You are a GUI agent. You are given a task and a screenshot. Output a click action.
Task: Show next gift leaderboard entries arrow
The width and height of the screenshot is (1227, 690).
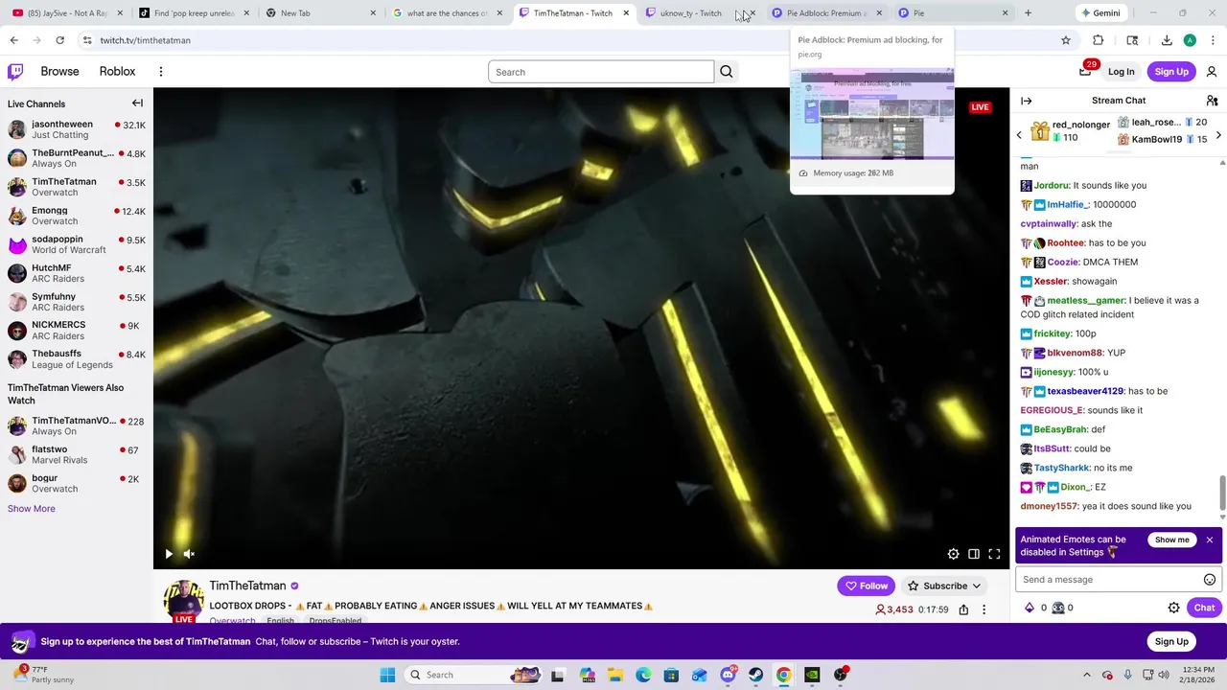1218,135
